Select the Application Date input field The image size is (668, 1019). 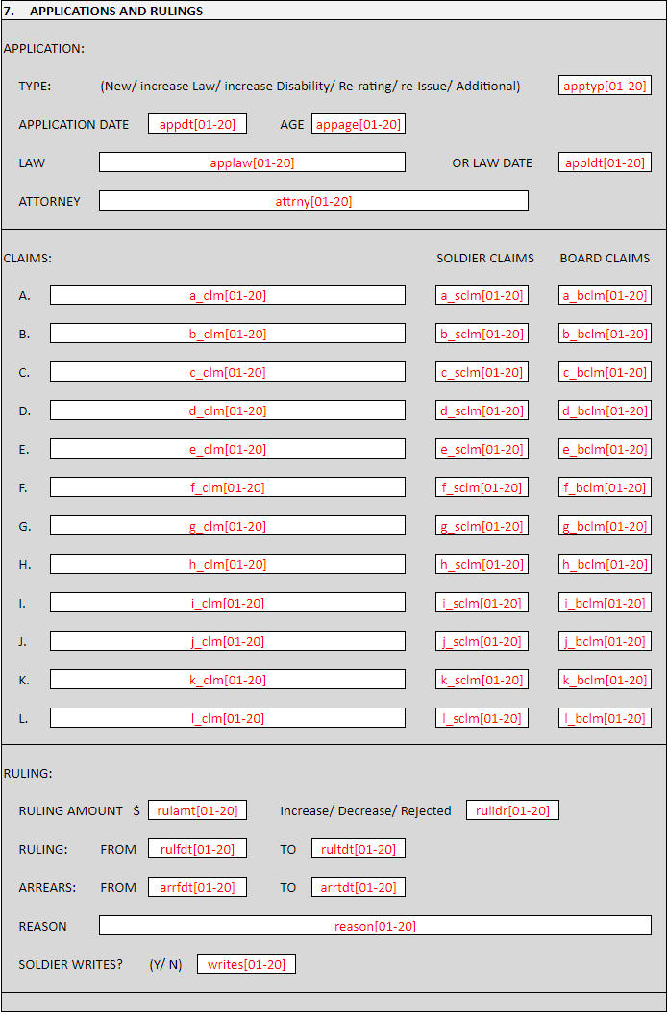click(x=197, y=124)
